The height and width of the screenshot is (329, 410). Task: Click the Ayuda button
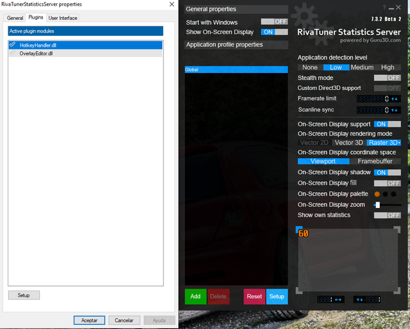(x=160, y=321)
